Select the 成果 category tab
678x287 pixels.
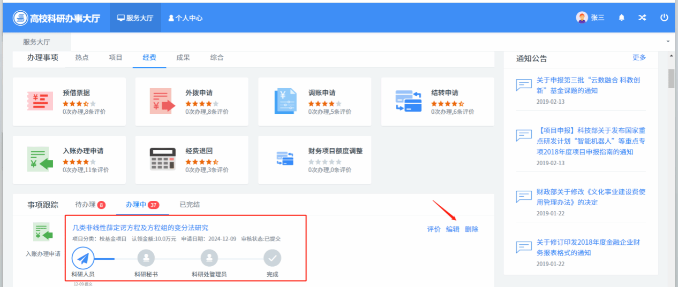(183, 58)
